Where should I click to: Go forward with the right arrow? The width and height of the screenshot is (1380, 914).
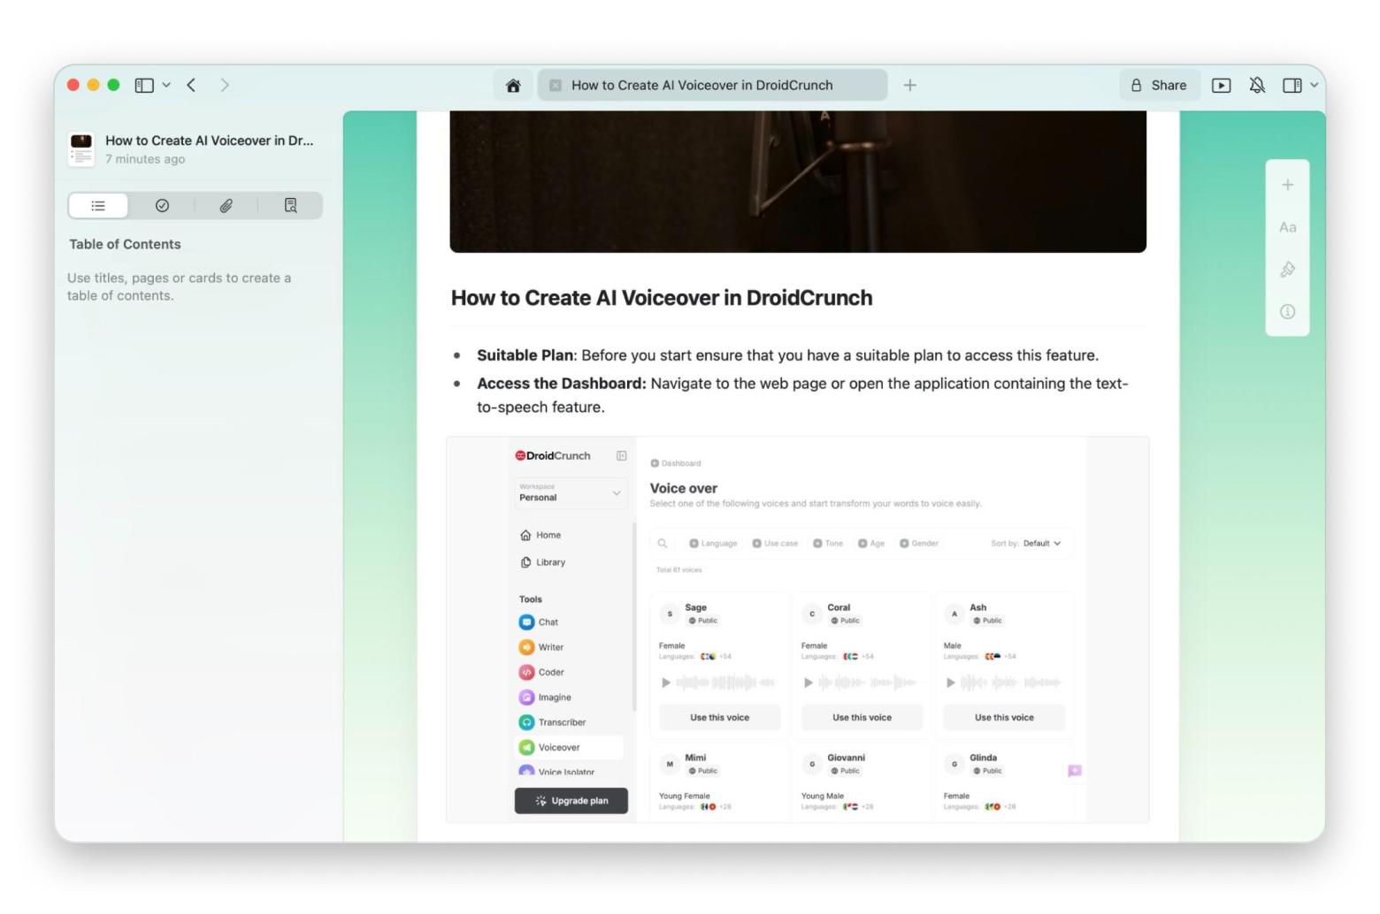point(225,85)
